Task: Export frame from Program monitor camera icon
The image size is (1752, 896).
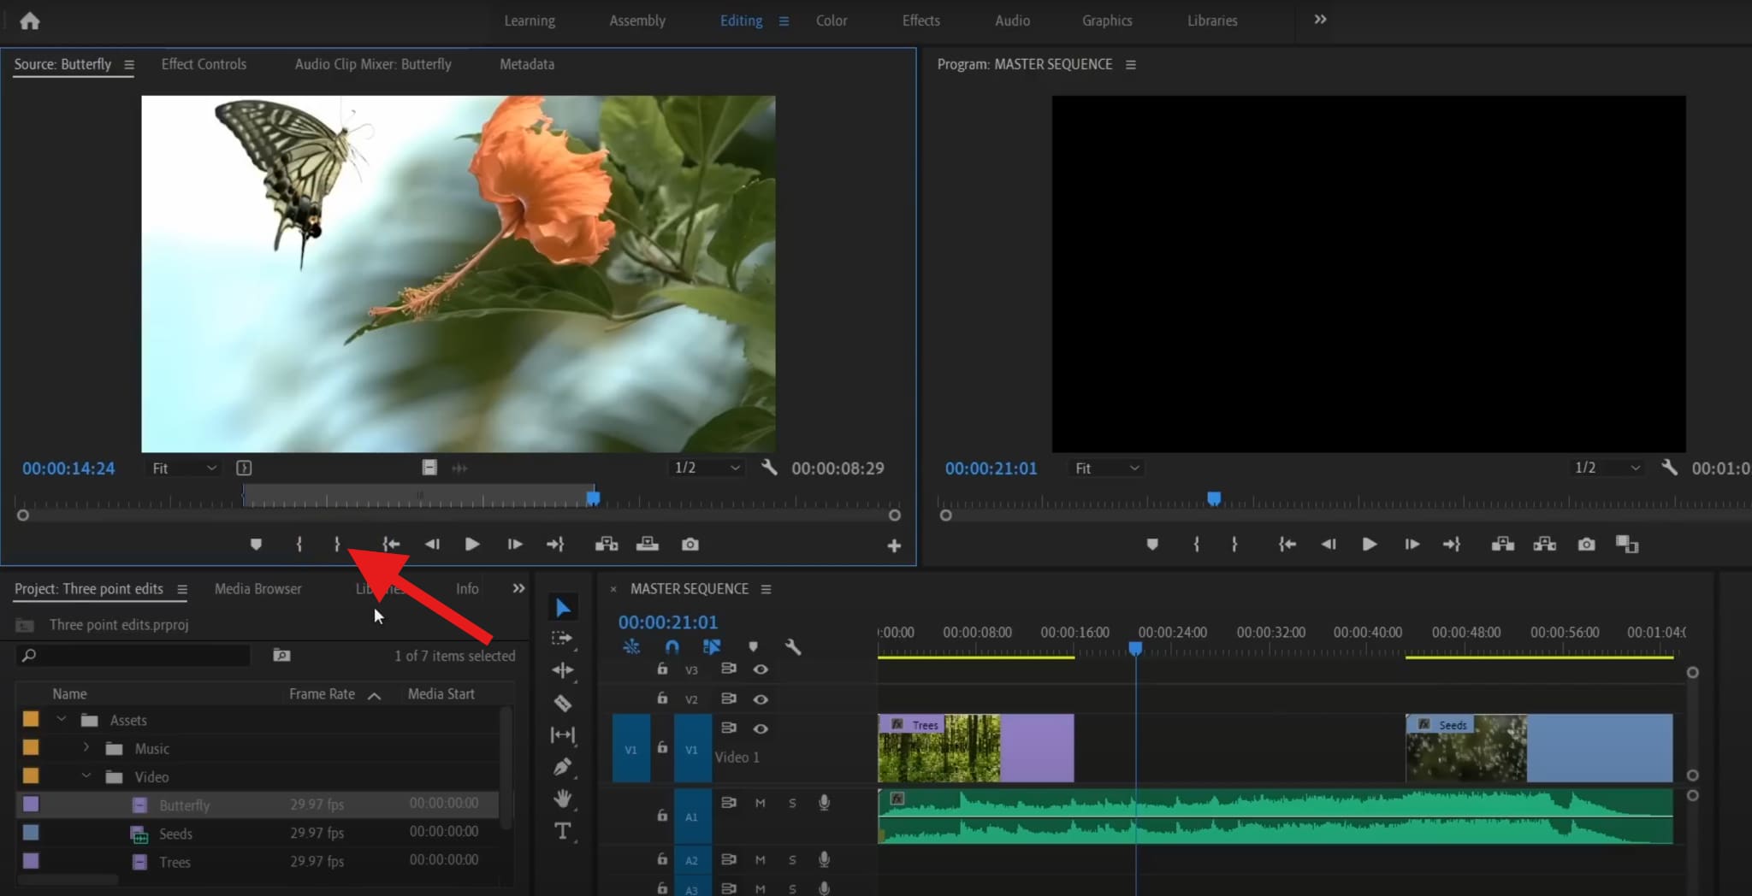Action: click(x=1586, y=545)
